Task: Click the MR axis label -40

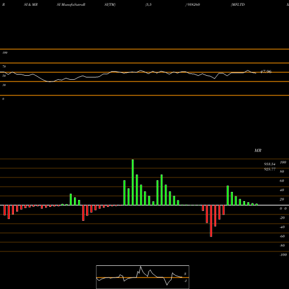Action: point(282,227)
